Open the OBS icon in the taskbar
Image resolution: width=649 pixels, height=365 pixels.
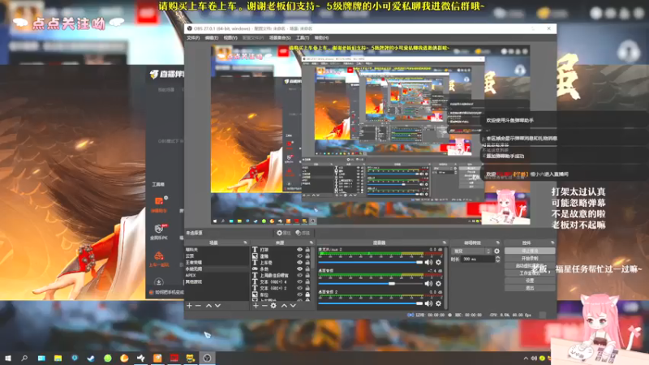tap(208, 358)
